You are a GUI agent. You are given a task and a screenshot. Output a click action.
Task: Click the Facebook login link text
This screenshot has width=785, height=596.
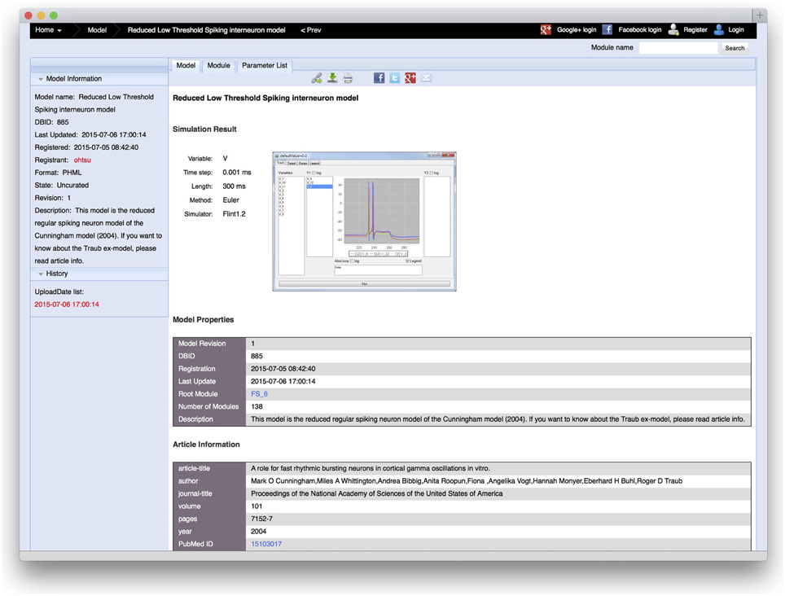point(640,30)
